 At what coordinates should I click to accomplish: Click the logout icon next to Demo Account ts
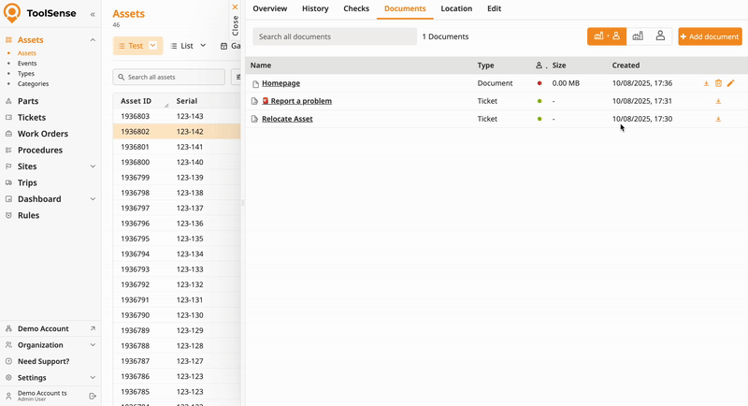click(x=93, y=396)
